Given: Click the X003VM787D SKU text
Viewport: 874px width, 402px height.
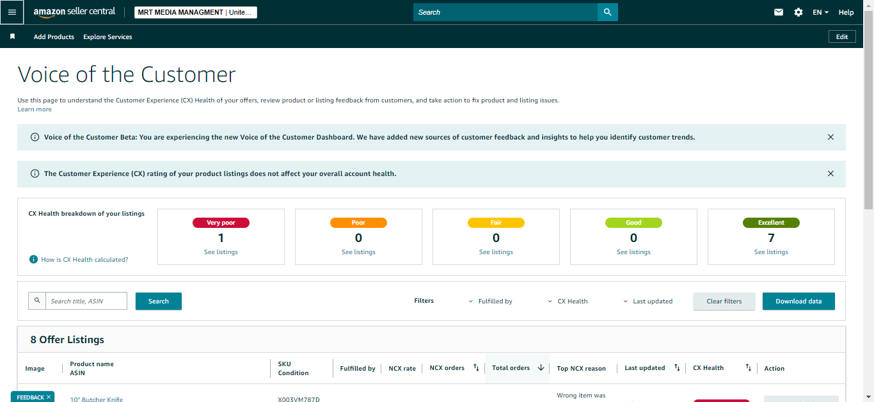Looking at the screenshot, I should 299,399.
